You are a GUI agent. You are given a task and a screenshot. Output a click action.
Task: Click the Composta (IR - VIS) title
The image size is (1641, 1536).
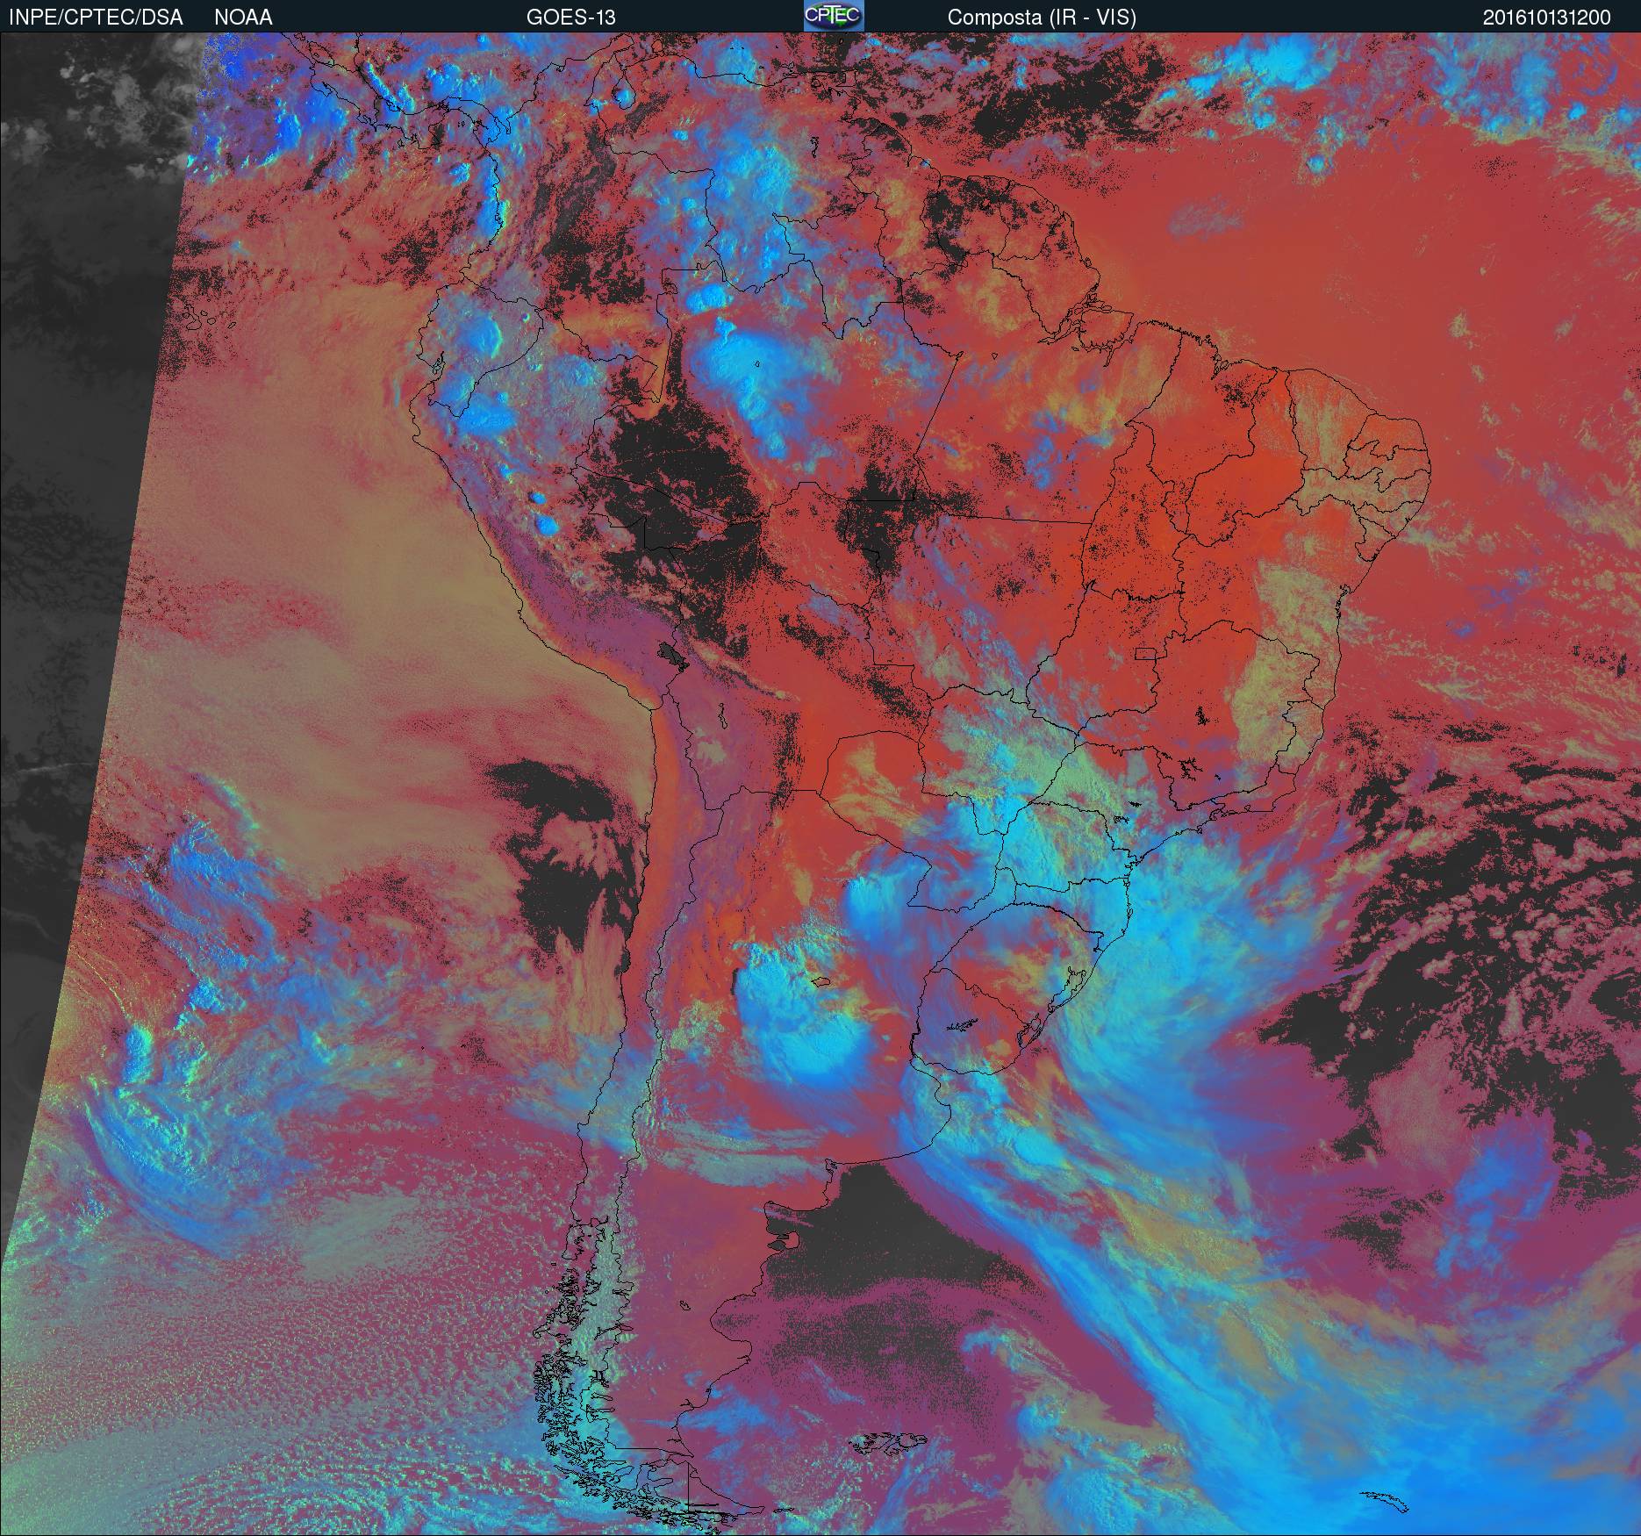coord(1042,17)
